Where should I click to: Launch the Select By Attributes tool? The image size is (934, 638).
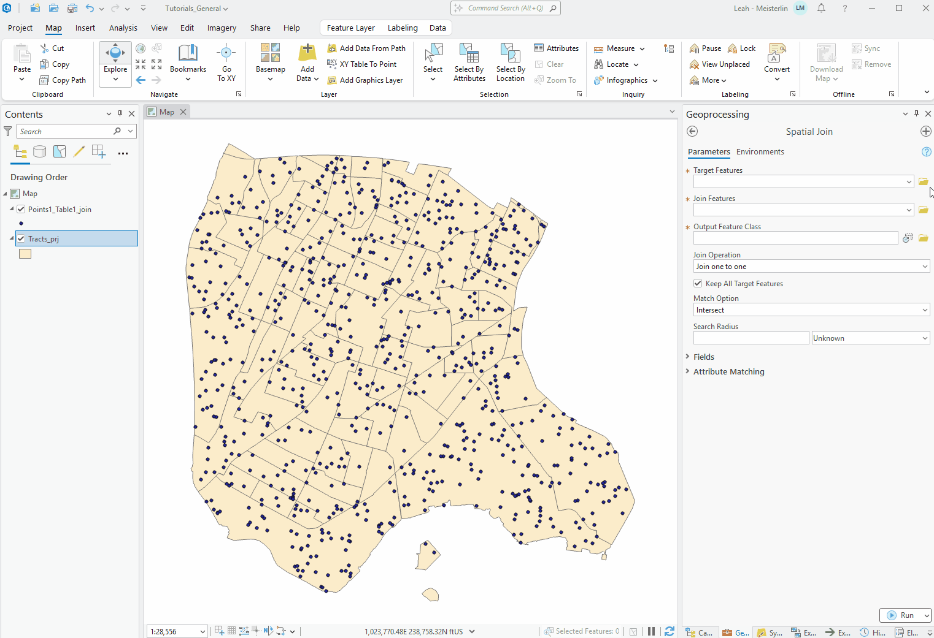pos(469,63)
